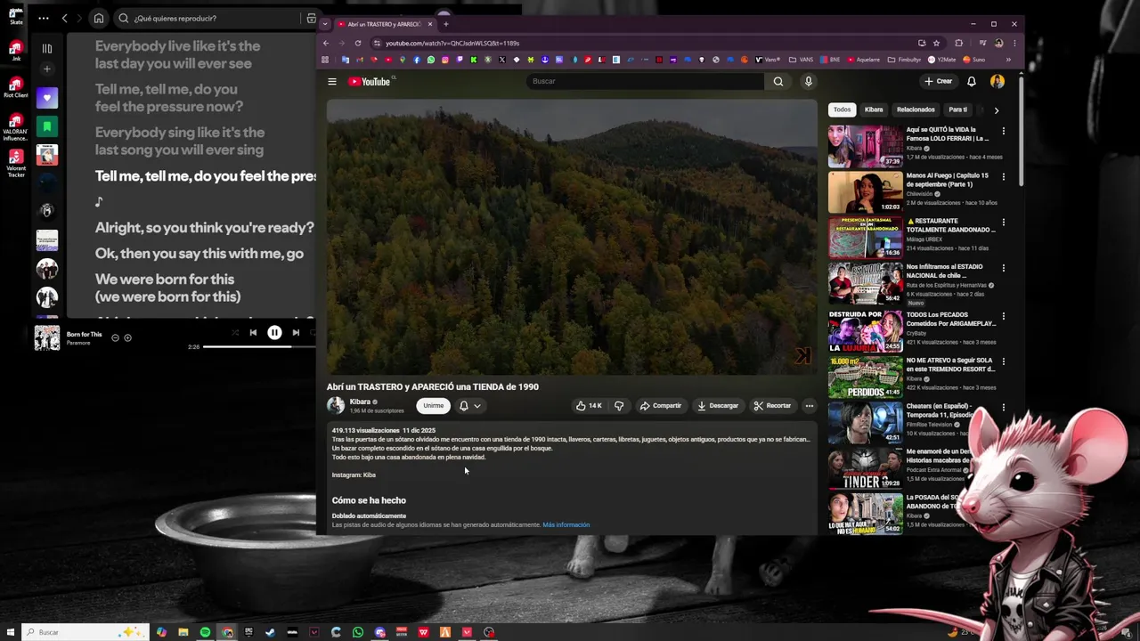Select the Kibara filter chip

pyautogui.click(x=874, y=110)
